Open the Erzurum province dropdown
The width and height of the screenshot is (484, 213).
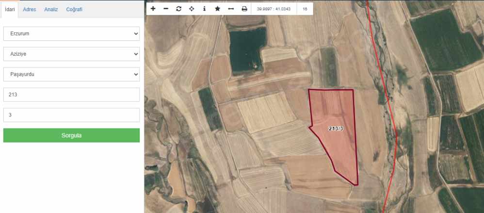point(71,34)
